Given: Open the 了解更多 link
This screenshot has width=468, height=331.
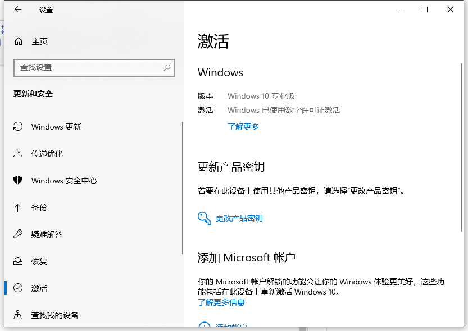Looking at the screenshot, I should (x=242, y=127).
